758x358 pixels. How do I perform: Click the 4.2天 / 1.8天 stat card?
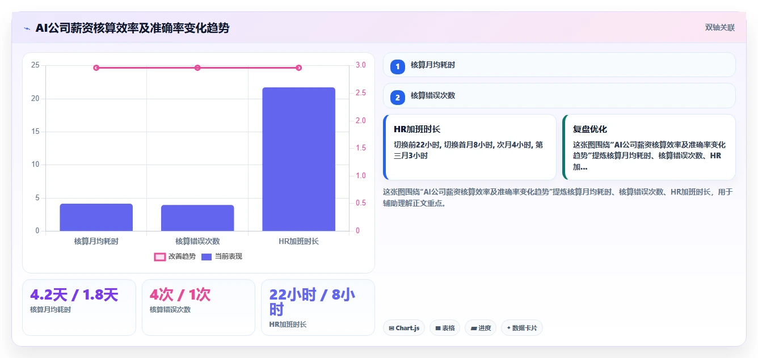pyautogui.click(x=79, y=308)
